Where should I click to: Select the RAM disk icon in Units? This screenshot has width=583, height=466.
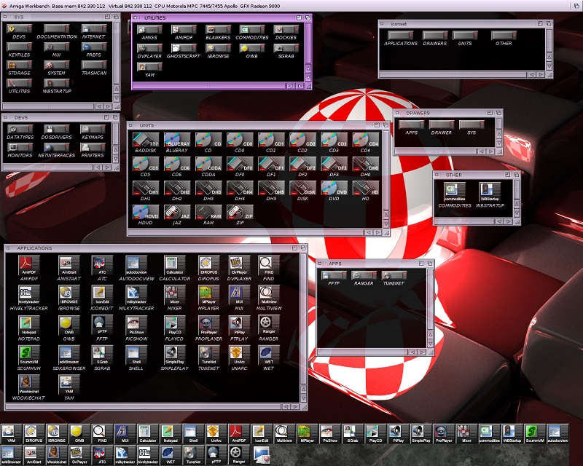click(208, 213)
